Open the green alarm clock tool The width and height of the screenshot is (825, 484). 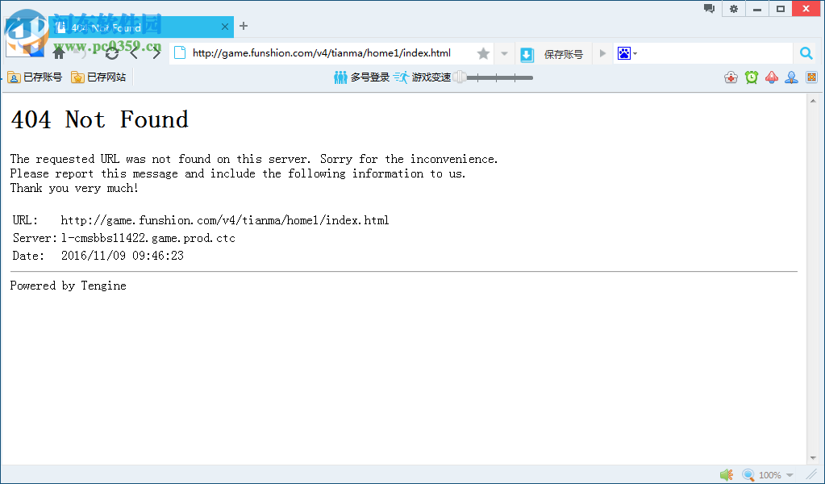[x=752, y=78]
